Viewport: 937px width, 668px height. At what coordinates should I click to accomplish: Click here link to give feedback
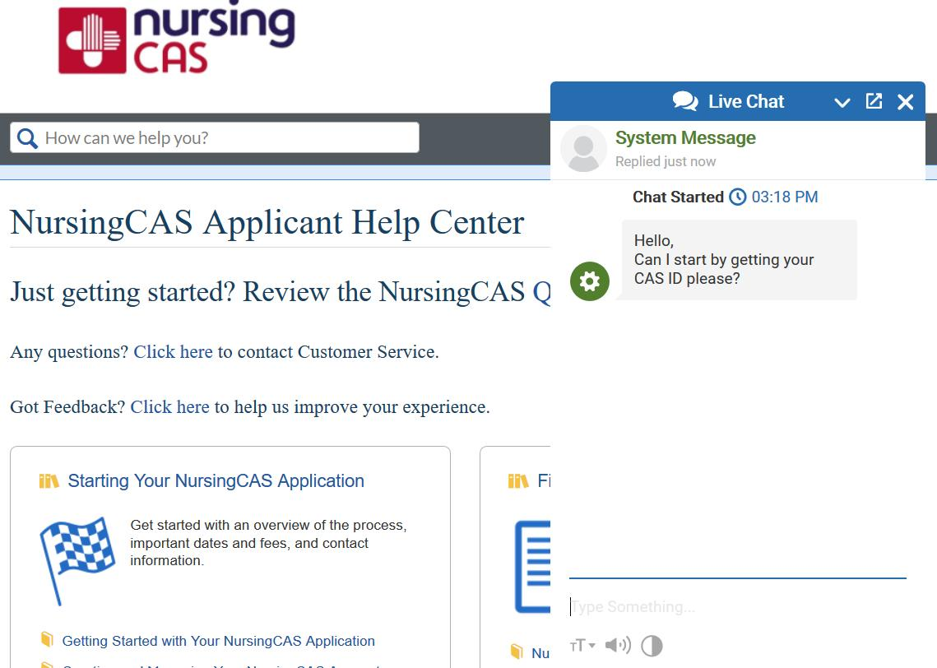169,407
